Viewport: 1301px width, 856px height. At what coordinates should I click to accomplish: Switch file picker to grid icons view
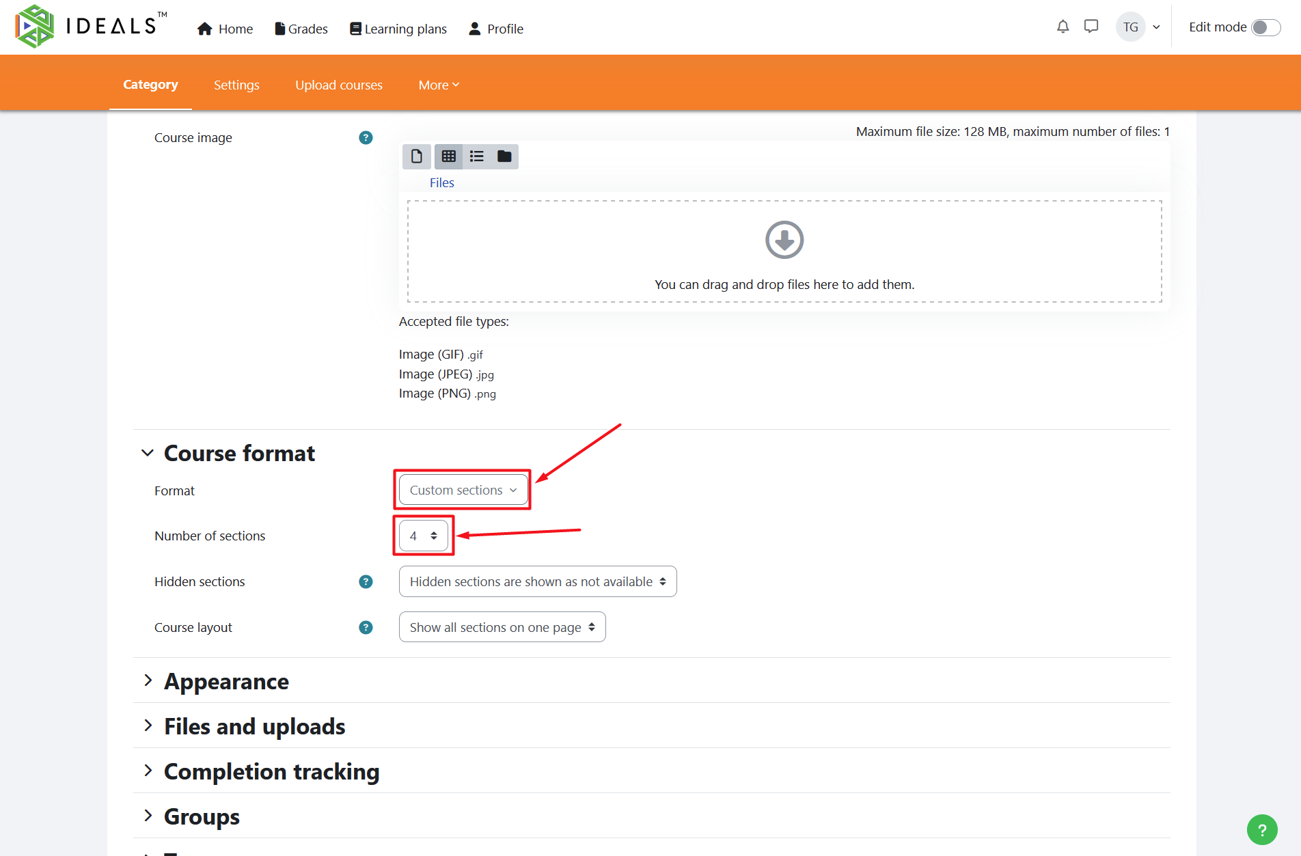[448, 156]
